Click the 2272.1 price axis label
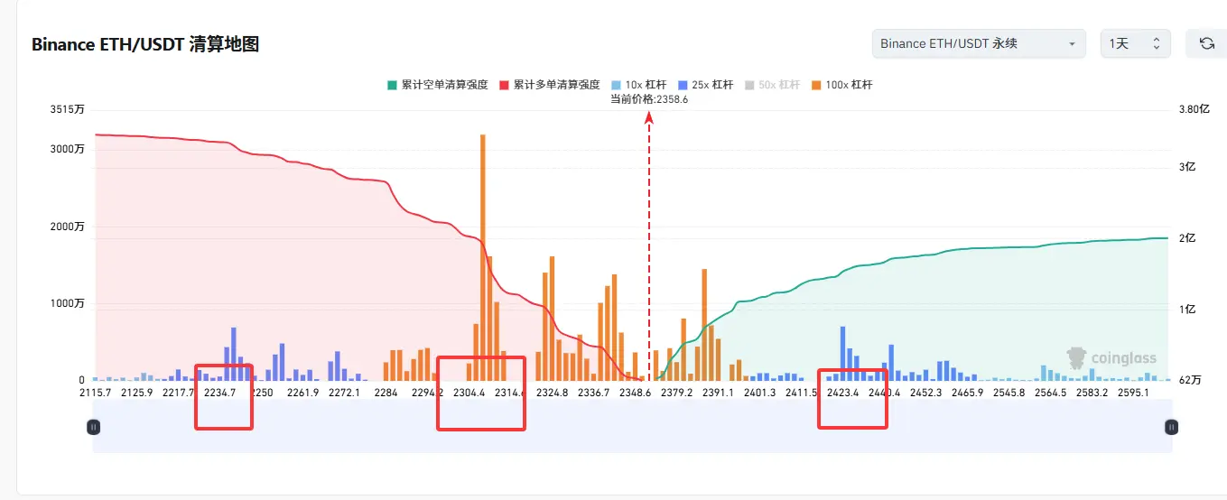 (344, 393)
